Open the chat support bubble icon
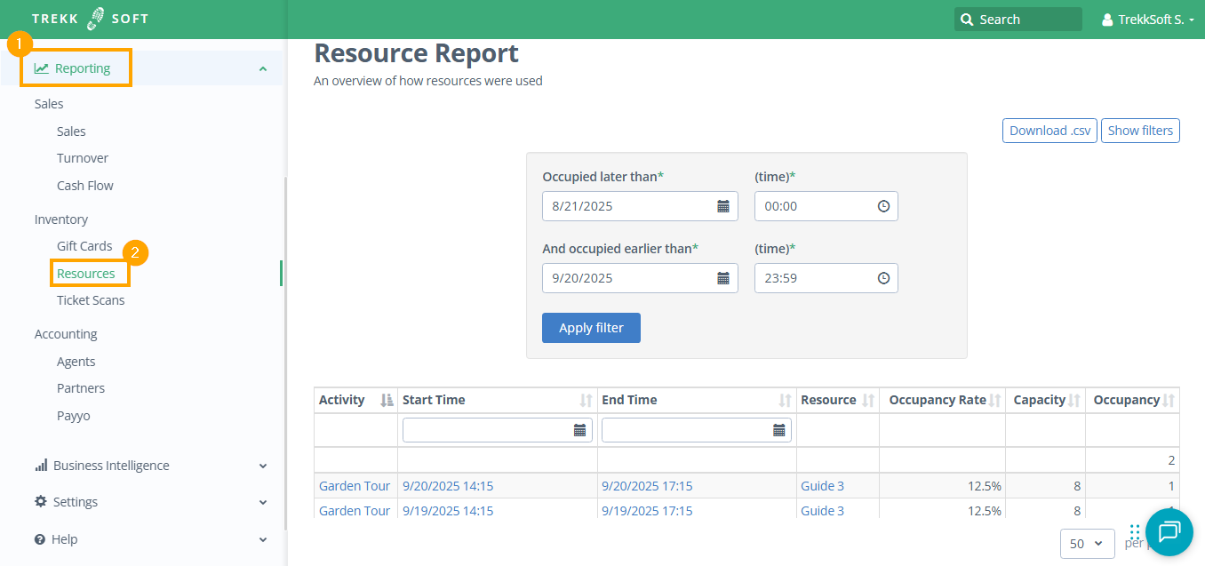The width and height of the screenshot is (1205, 566). (1169, 531)
